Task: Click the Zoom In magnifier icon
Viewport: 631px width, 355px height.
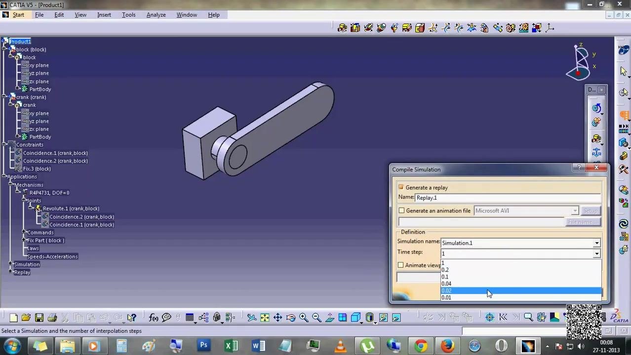Action: pyautogui.click(x=303, y=318)
